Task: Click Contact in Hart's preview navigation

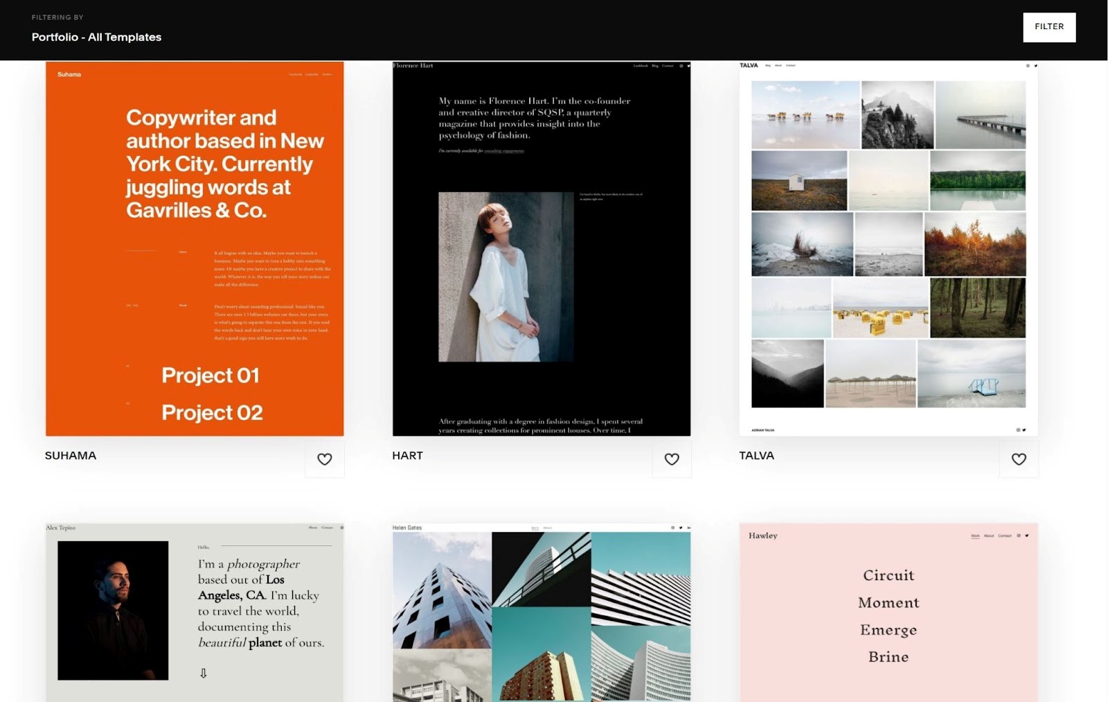Action: (666, 66)
